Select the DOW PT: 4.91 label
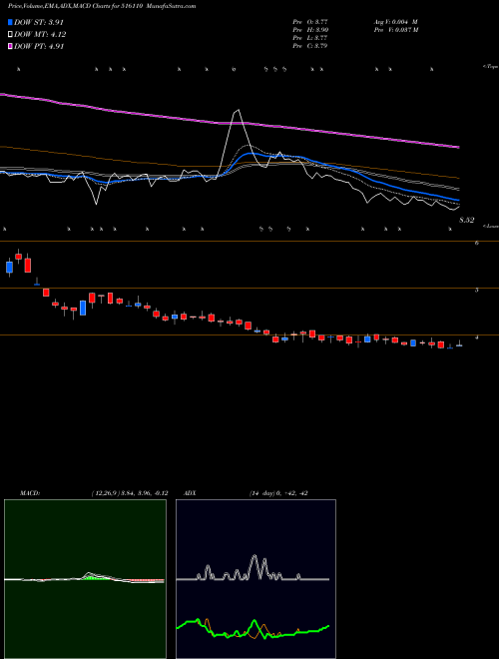Viewport: 499px width, 659px height. (x=39, y=46)
